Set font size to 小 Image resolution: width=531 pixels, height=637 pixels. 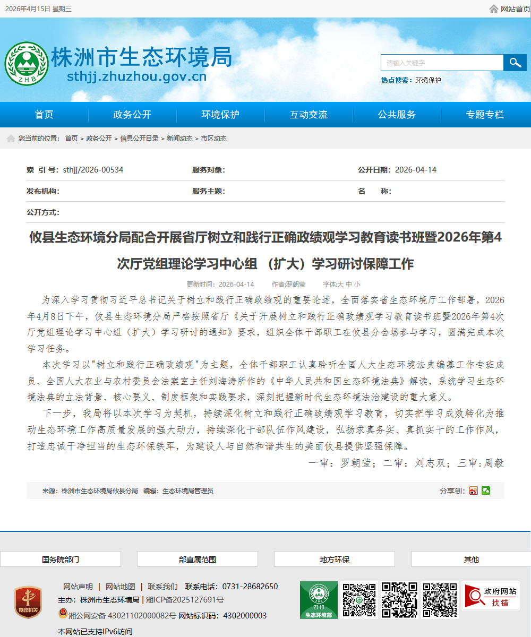point(357,284)
